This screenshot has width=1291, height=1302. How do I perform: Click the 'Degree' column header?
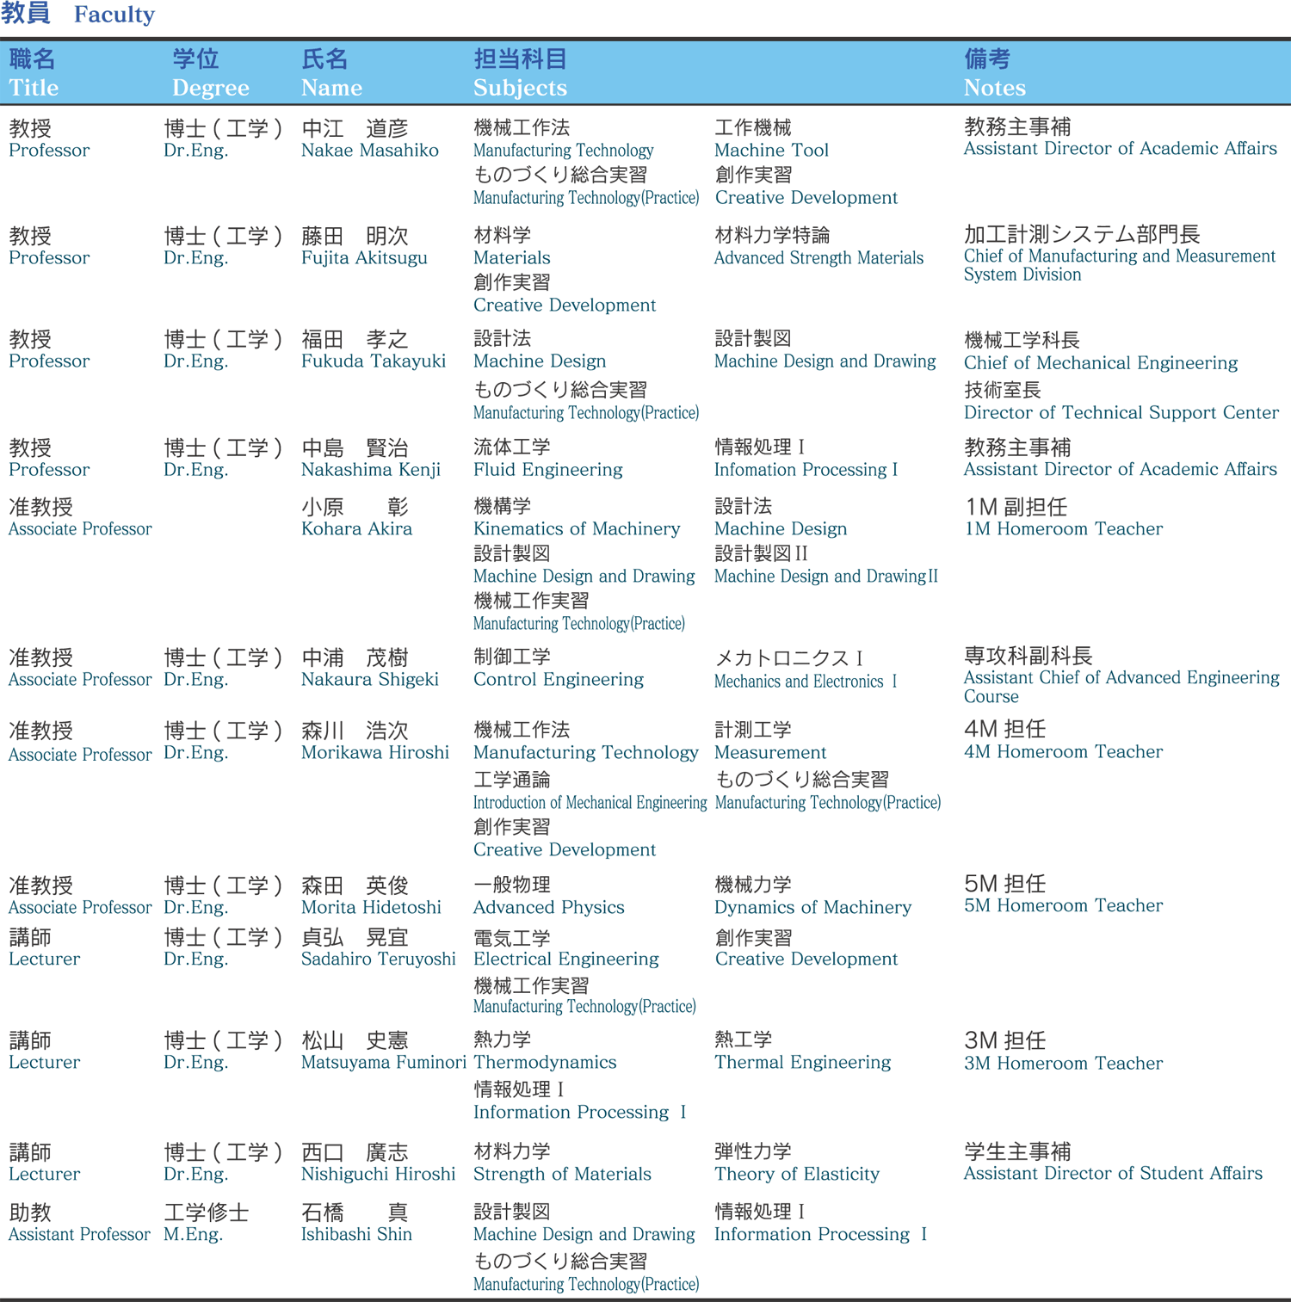210,88
